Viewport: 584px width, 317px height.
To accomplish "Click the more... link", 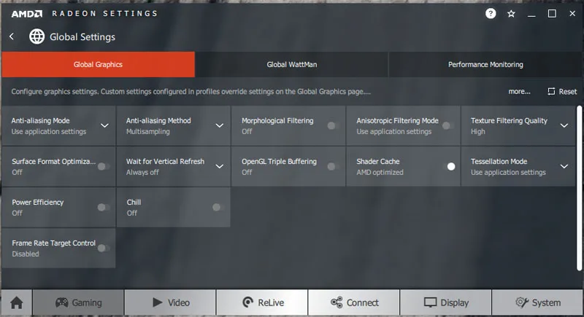I will [519, 91].
